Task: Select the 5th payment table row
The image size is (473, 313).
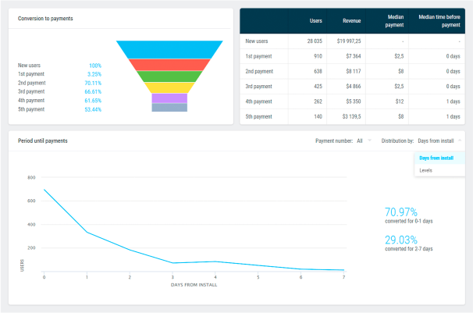Action: [x=351, y=116]
